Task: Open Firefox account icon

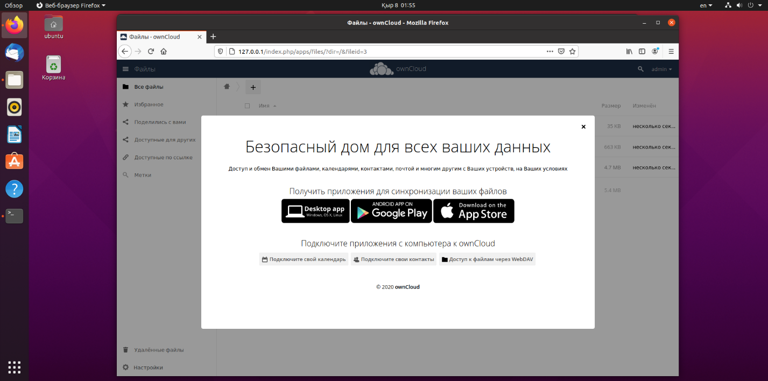Action: tap(655, 52)
